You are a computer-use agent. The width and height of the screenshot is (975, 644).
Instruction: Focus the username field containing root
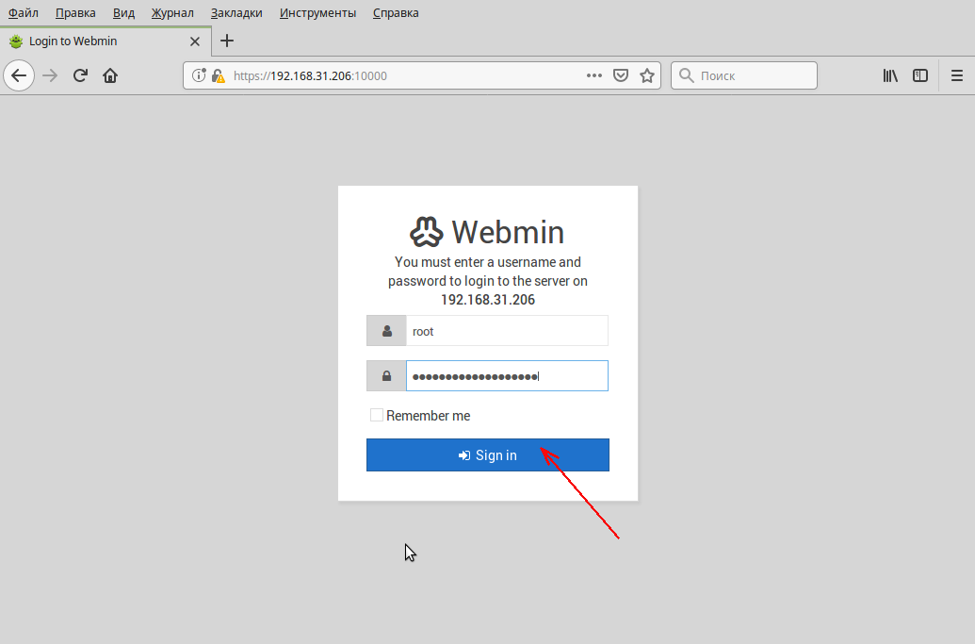507,331
